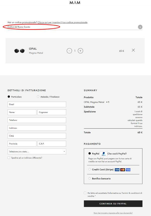Open the Che cos'è PayPal link
The width and height of the screenshot is (151, 216).
pos(117,154)
